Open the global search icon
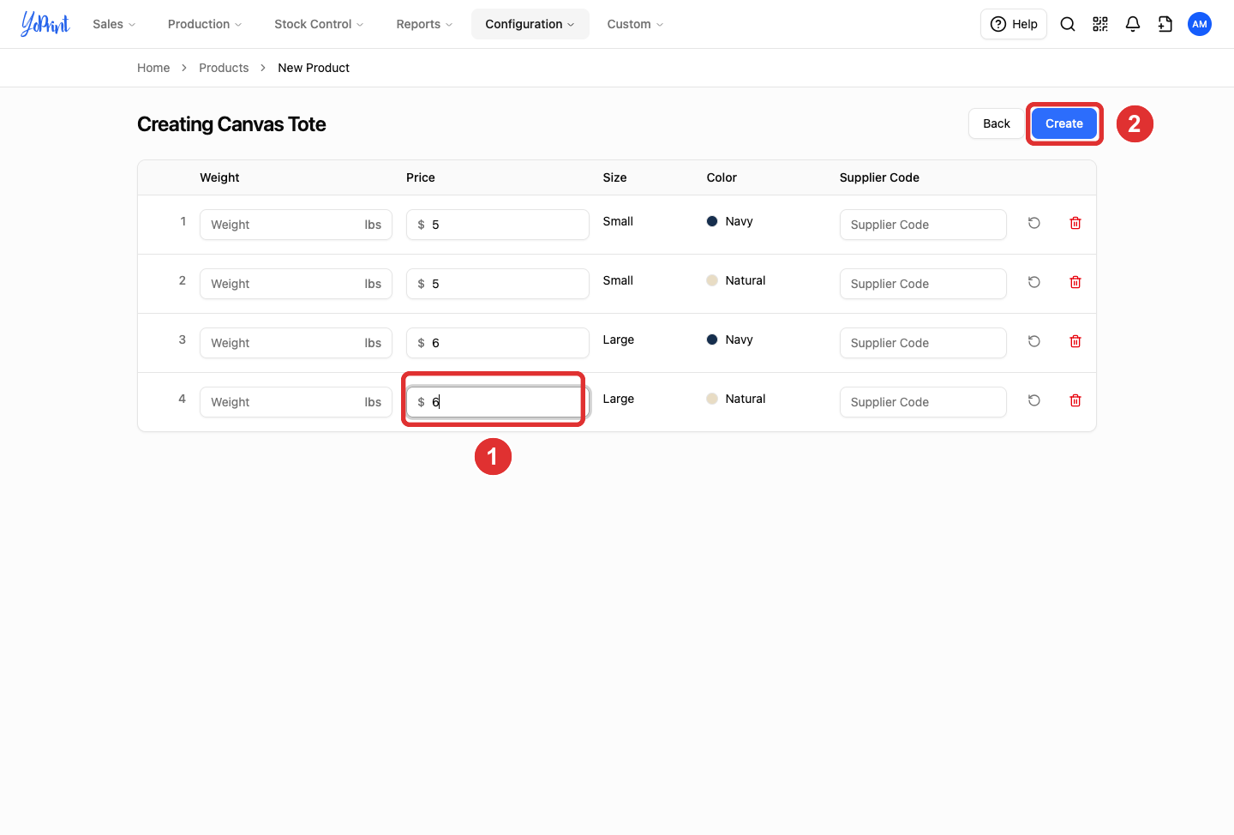Image resolution: width=1234 pixels, height=835 pixels. 1068,24
